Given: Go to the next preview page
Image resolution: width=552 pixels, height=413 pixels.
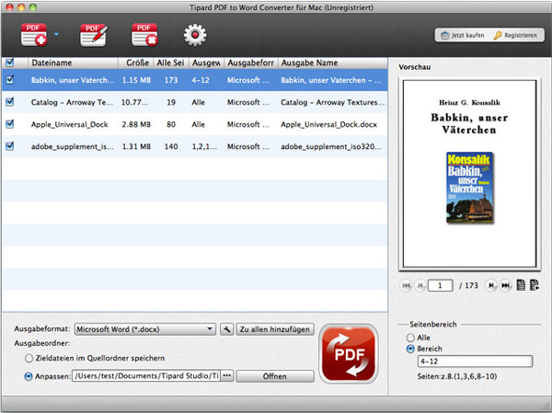Looking at the screenshot, I should point(491,285).
